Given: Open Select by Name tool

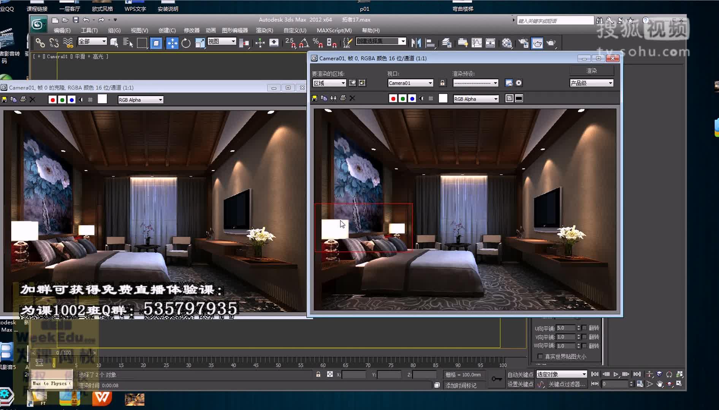Looking at the screenshot, I should click(128, 43).
